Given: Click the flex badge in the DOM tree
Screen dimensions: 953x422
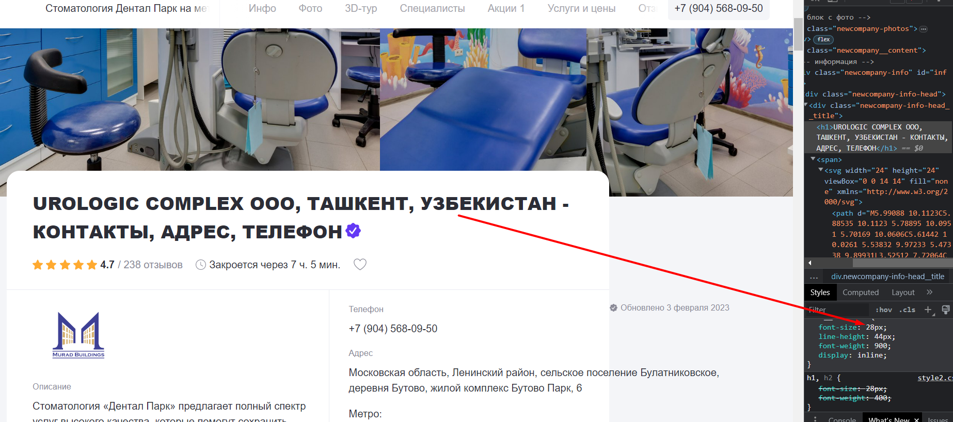Looking at the screenshot, I should coord(823,39).
